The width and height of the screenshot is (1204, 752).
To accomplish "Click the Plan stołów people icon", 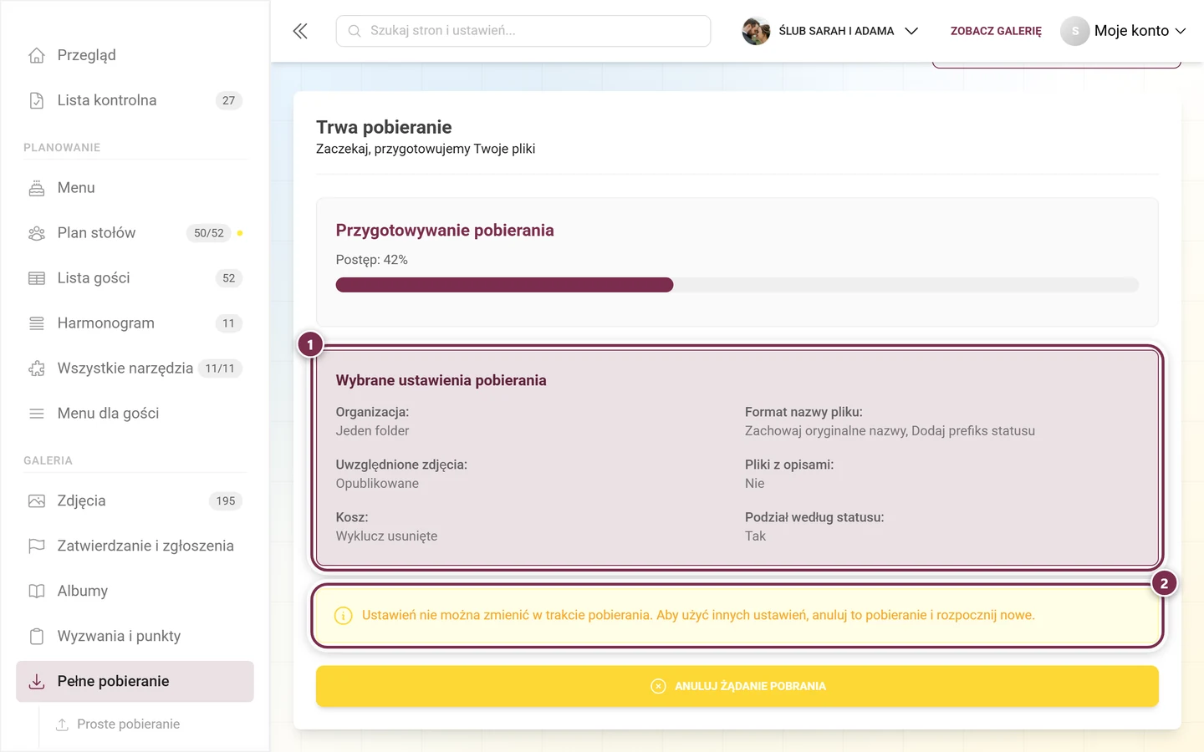I will pos(37,233).
